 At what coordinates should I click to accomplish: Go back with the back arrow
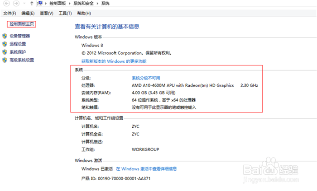pyautogui.click(x=7, y=3)
